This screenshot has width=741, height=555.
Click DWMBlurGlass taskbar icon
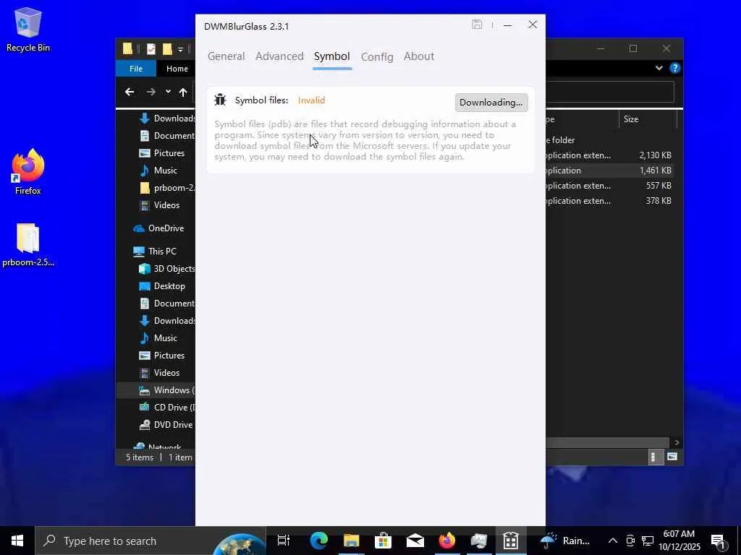coord(511,541)
